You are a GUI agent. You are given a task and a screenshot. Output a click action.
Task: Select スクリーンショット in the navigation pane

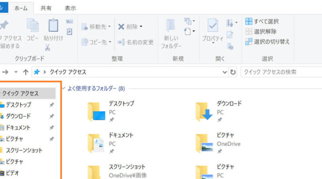click(24, 150)
